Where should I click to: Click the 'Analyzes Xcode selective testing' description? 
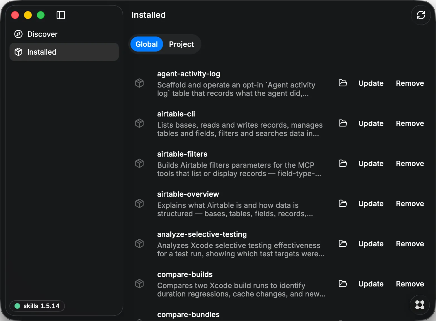tap(241, 250)
